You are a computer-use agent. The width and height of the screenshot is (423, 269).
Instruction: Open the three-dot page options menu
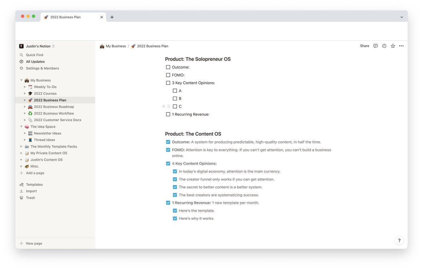401,46
